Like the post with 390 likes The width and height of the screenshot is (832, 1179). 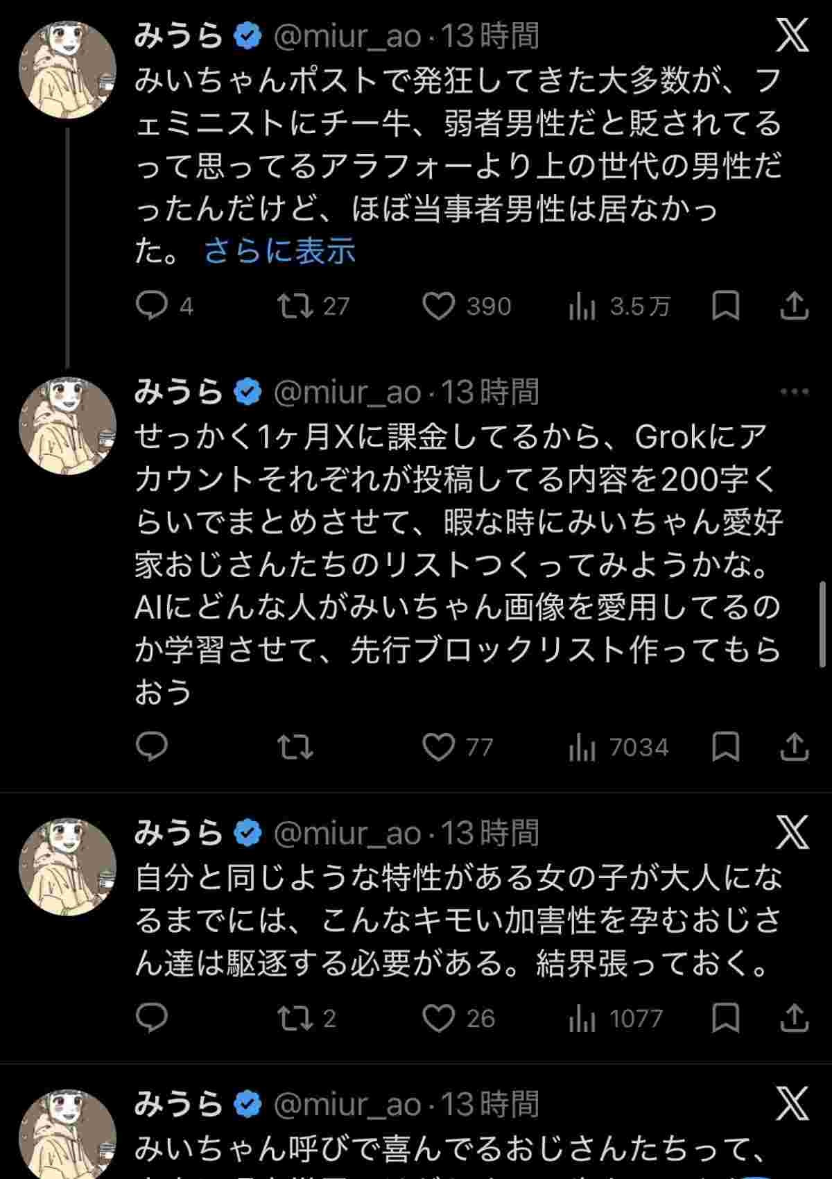(x=439, y=306)
